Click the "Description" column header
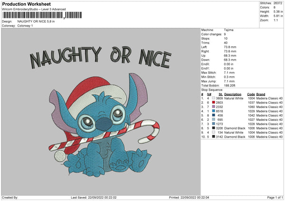 [x=233, y=94]
